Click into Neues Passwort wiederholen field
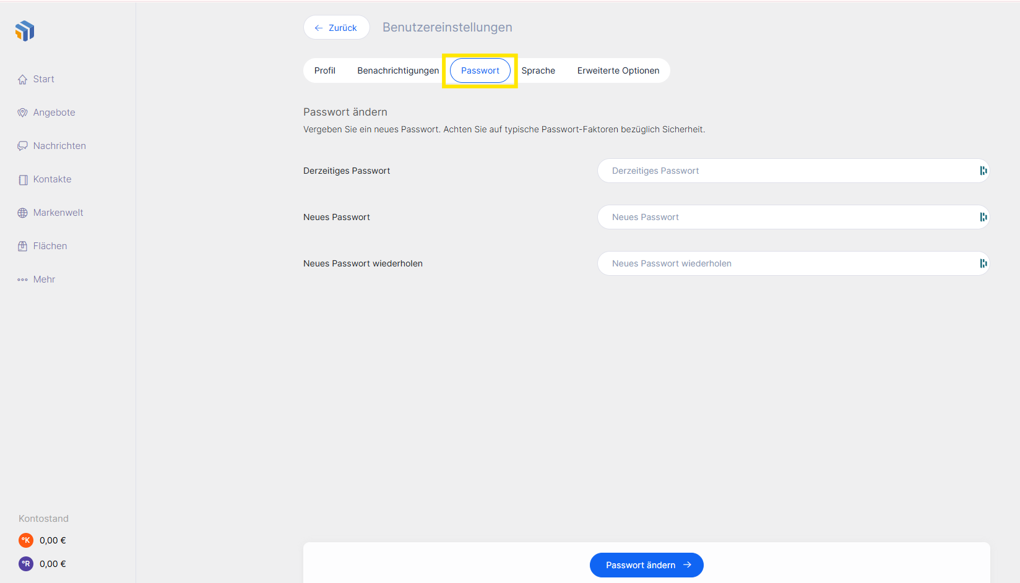1020x583 pixels. (x=786, y=263)
